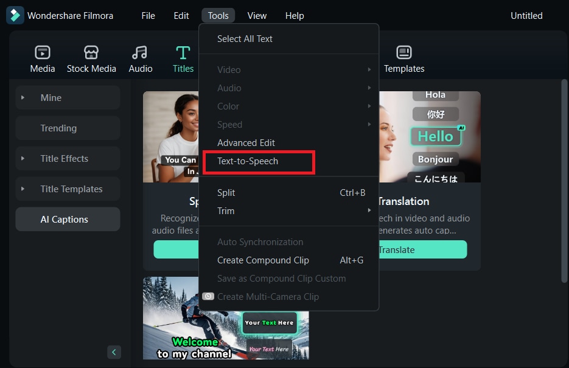569x368 pixels.
Task: Open the Stock Media store icon
Action: [x=91, y=52]
